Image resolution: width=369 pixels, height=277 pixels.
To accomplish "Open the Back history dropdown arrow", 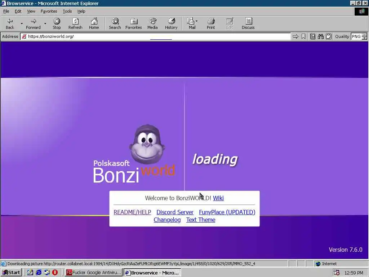I will 22,23.
